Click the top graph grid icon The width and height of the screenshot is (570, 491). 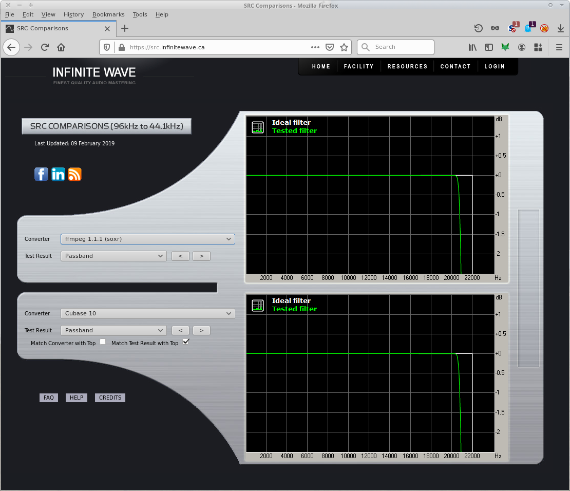pos(258,127)
